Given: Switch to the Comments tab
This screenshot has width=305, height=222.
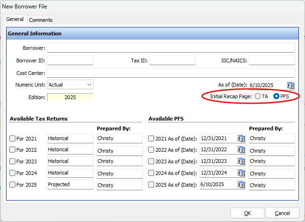Looking at the screenshot, I should (41, 20).
